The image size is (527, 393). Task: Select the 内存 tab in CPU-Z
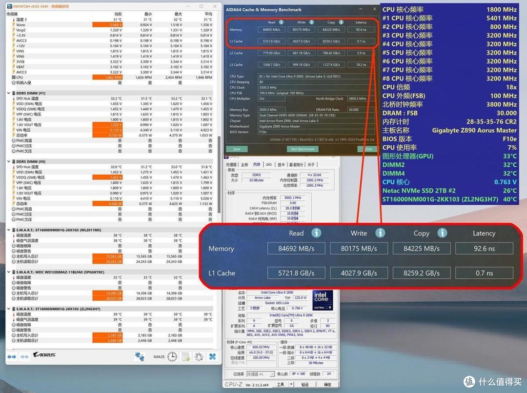click(257, 165)
